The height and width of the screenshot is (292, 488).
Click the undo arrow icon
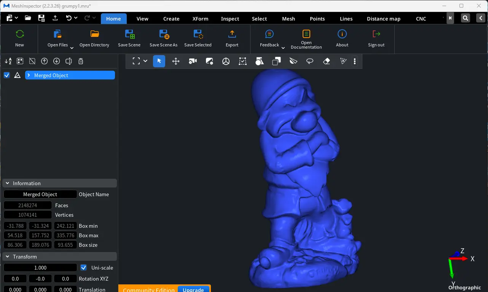[x=69, y=18]
